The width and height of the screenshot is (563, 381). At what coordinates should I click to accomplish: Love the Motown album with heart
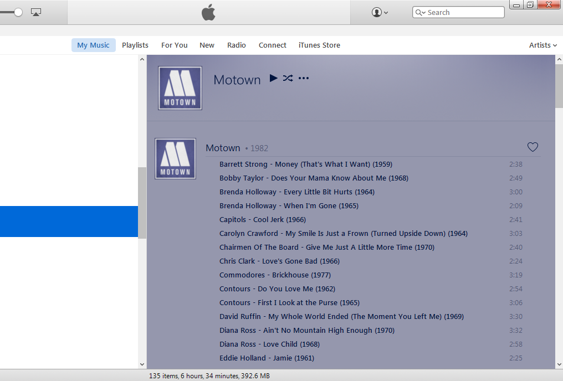(x=533, y=147)
